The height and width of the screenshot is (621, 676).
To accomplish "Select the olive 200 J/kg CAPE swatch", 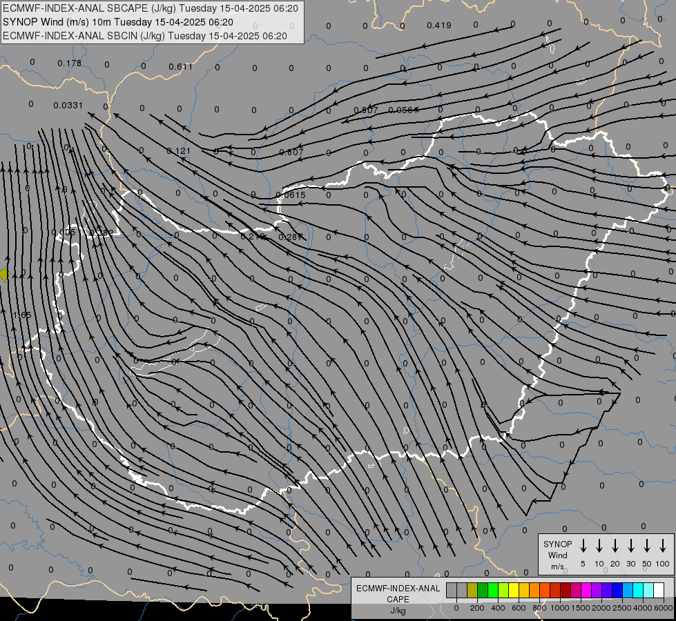I will [472, 590].
